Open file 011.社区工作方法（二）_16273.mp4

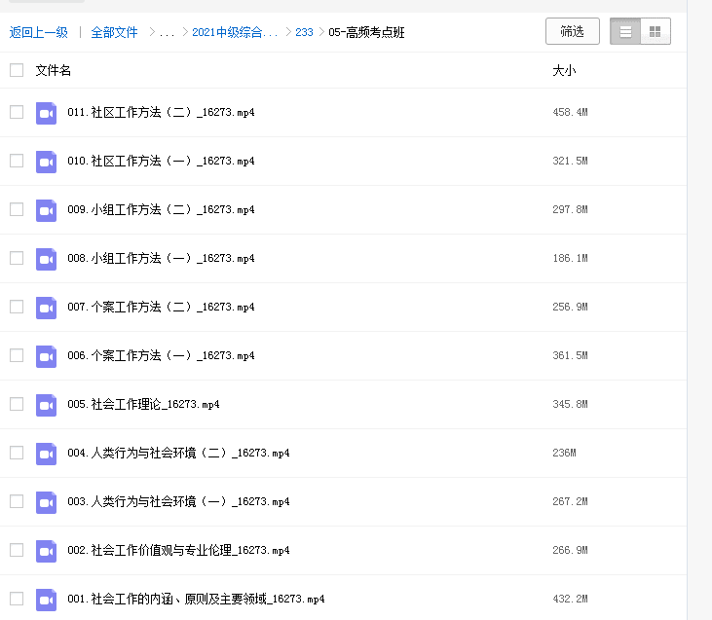point(161,112)
